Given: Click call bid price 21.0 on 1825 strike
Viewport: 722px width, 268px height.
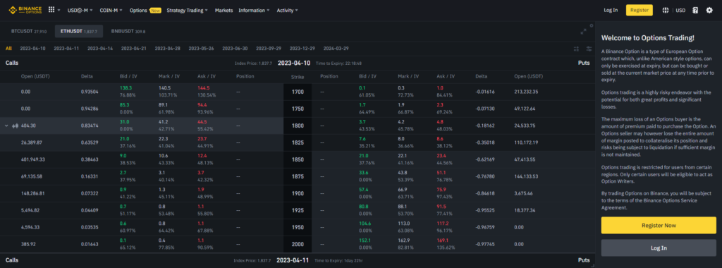Looking at the screenshot, I should (124, 139).
